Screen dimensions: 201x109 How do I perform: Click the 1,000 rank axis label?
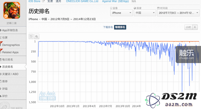[x=32, y=82]
